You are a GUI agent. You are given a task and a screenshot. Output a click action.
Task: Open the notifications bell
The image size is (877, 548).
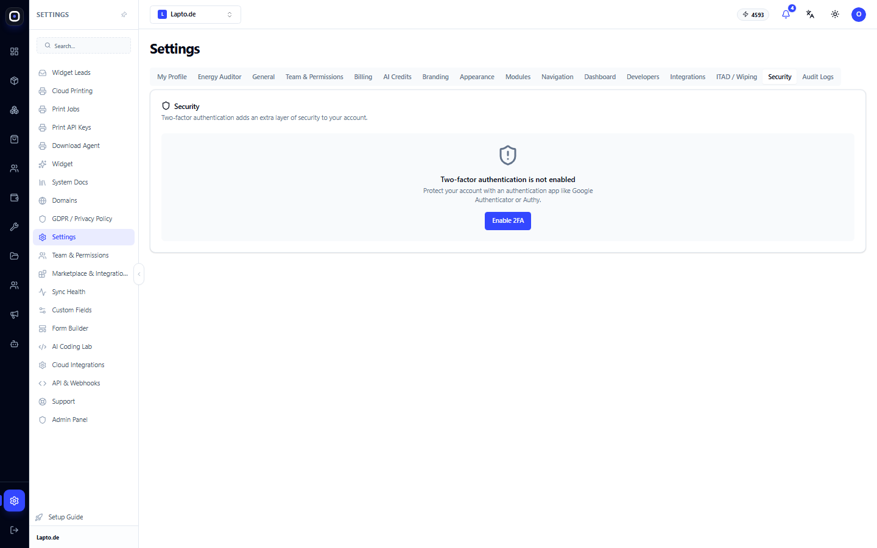[786, 15]
